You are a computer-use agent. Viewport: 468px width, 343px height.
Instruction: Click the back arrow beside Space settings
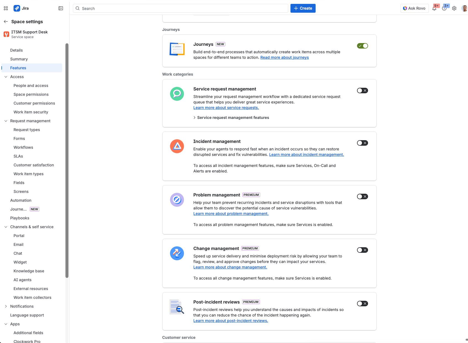point(6,22)
